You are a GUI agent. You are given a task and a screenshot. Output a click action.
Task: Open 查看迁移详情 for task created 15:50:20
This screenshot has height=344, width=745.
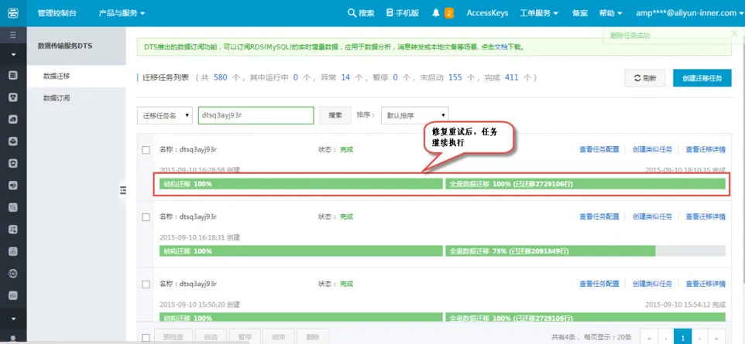(x=706, y=284)
